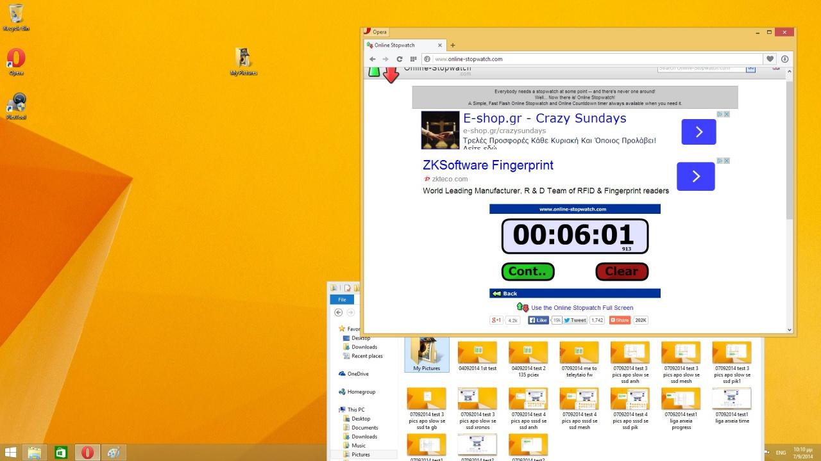Select the My Pictures folder in Explorer
Viewport: 821px width, 461px height.
pos(427,355)
